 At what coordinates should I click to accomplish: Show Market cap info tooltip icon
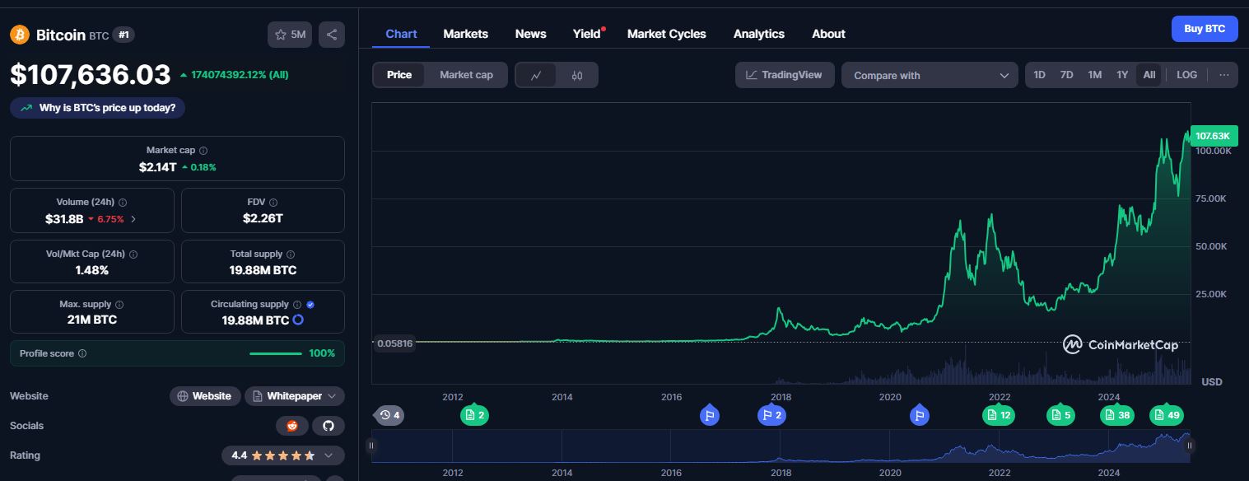coord(203,151)
